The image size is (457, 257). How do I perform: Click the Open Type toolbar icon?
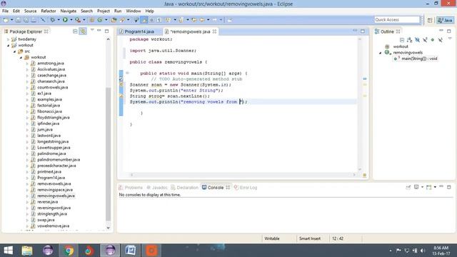(x=114, y=20)
